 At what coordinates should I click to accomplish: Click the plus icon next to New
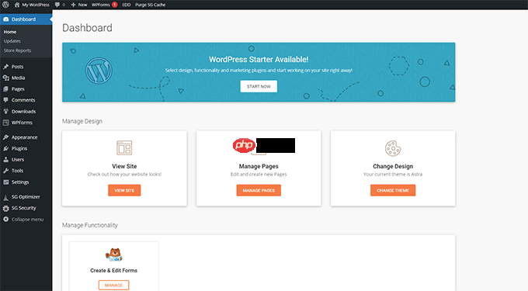(73, 5)
